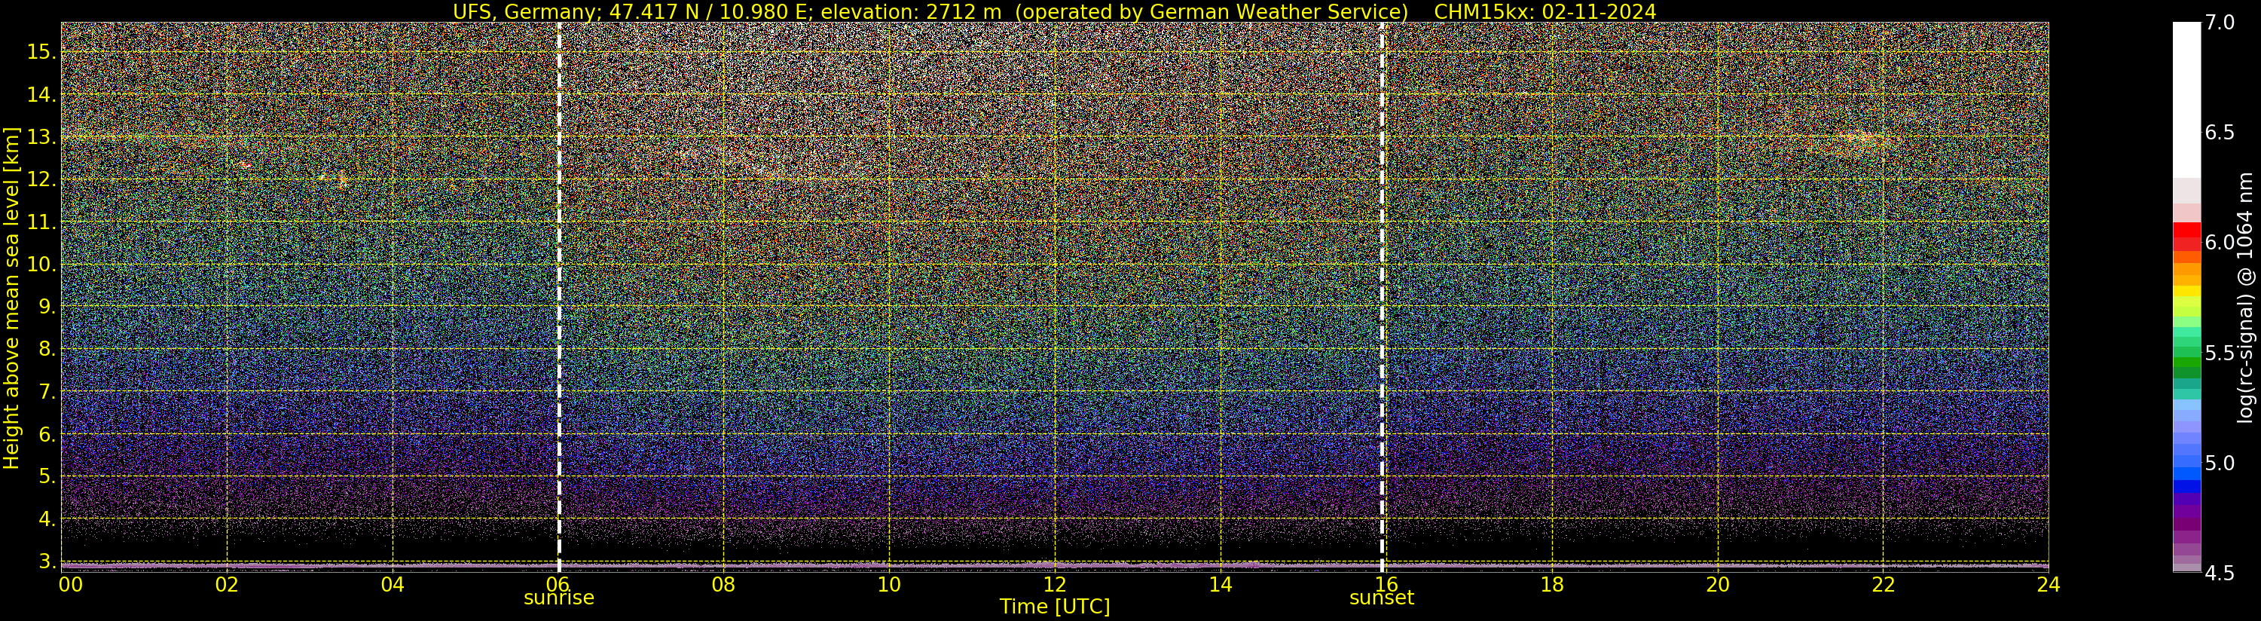The image size is (2261, 621).
Task: Click the white top section of the colorbar
Action: click(2186, 100)
